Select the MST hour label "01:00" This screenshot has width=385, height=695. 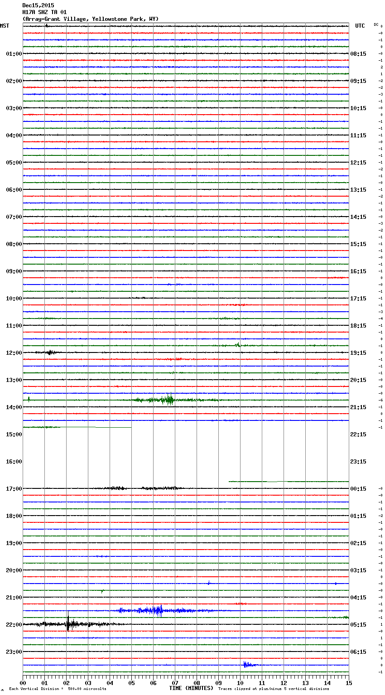click(x=14, y=54)
